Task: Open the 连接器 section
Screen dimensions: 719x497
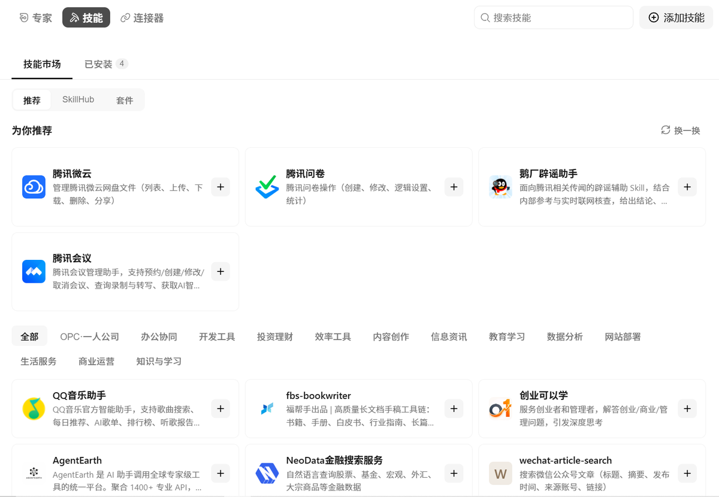Action: click(x=143, y=18)
